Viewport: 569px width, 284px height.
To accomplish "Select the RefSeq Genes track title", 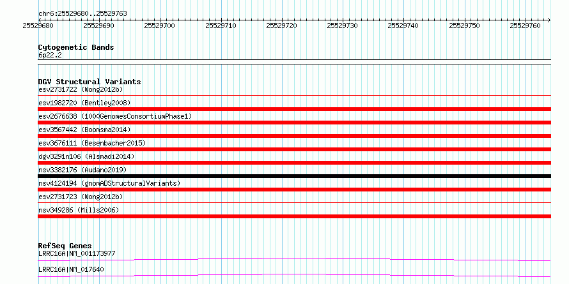I will coord(65,246).
